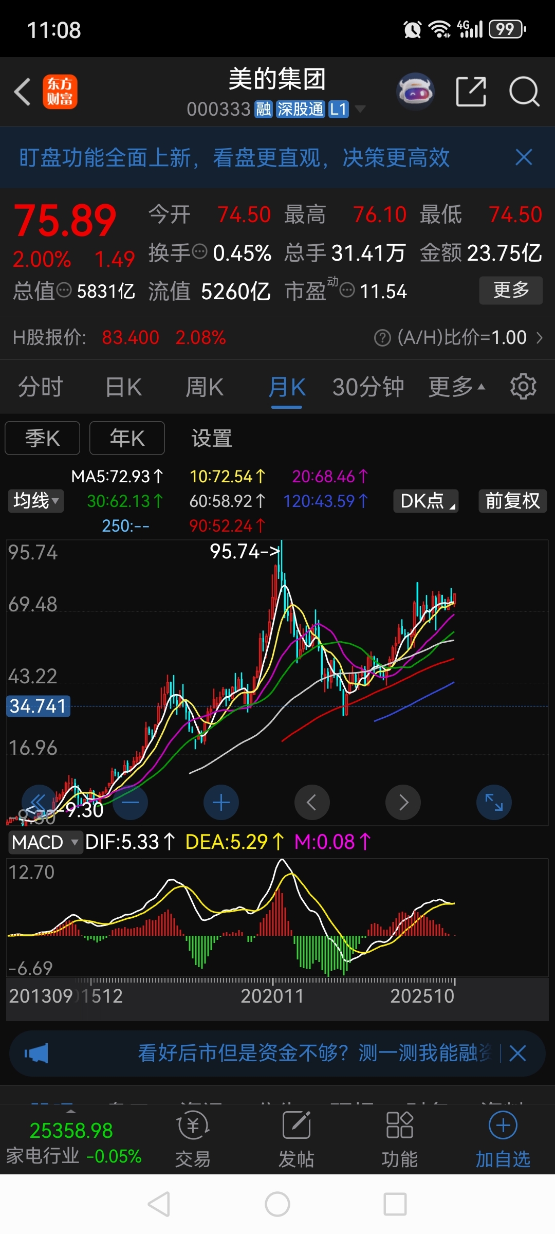555x1234 pixels.
Task: Tap the L1 level badge
Action: pos(339,109)
